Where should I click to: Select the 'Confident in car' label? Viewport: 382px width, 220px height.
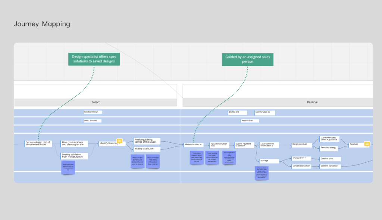[x=93, y=112]
